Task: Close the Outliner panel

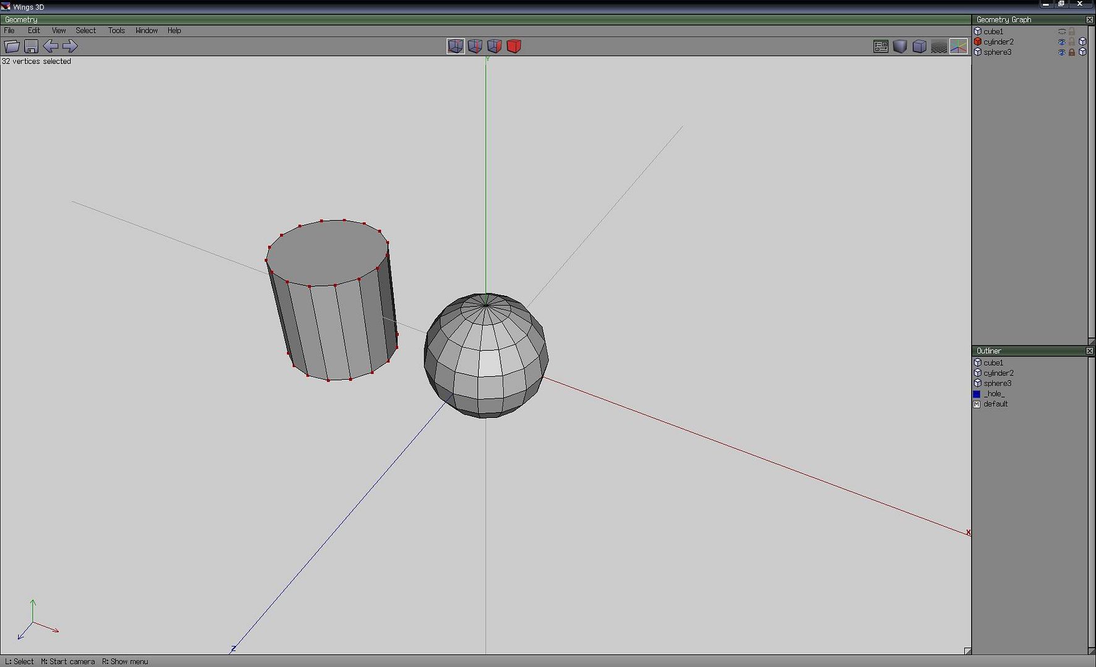Action: pos(1090,351)
